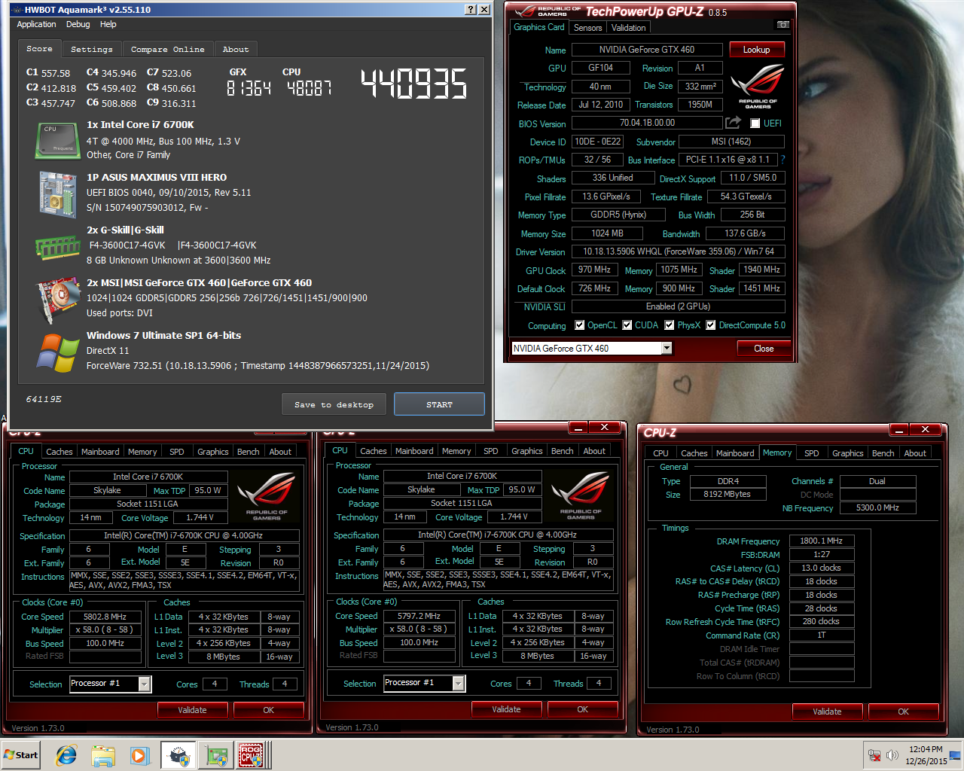Toggle the DirectCompute 5.0 checkbox
This screenshot has height=771, width=964.
710,325
